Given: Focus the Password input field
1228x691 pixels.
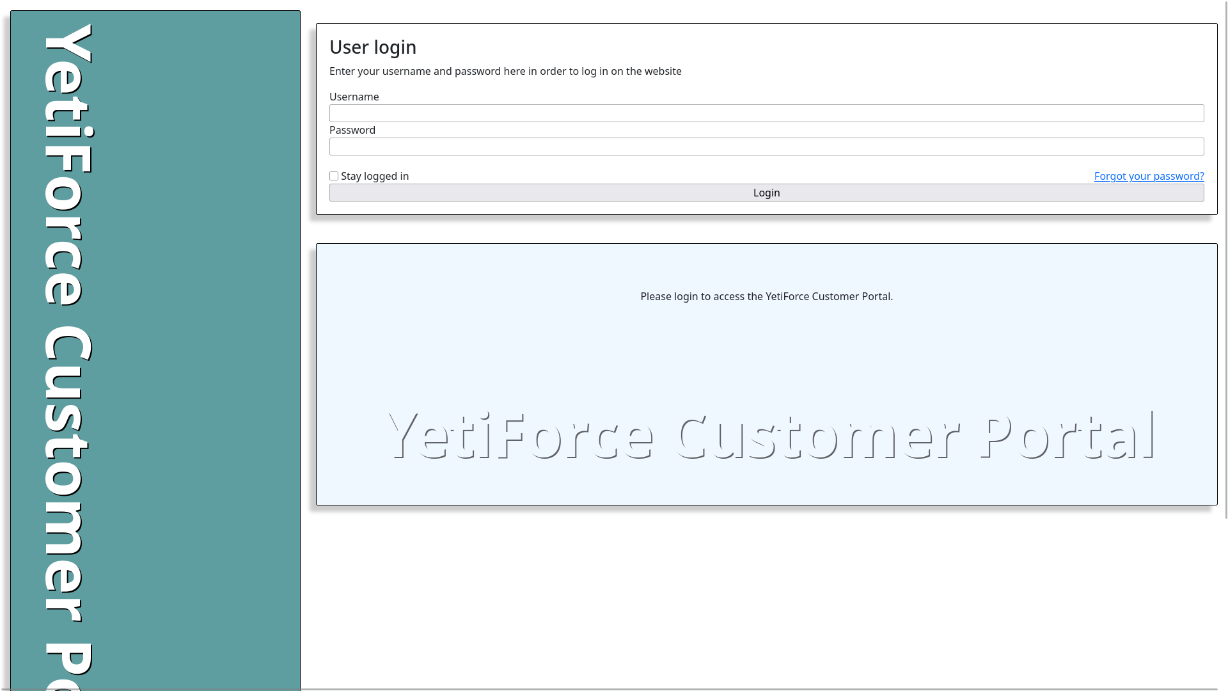Looking at the screenshot, I should (x=766, y=147).
